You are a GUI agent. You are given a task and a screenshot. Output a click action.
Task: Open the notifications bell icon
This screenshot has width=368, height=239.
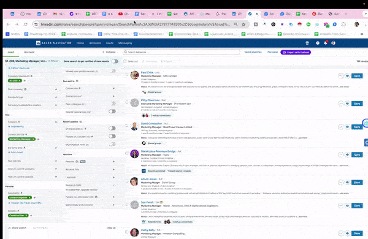(x=325, y=43)
